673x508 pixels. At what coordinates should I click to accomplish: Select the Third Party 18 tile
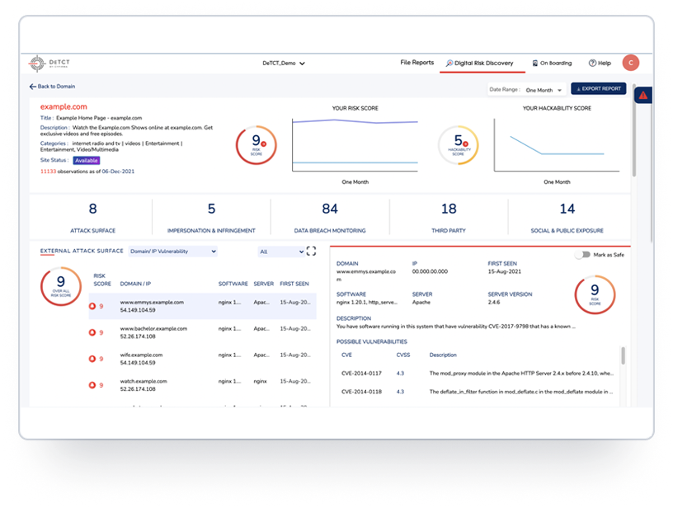coord(449,218)
